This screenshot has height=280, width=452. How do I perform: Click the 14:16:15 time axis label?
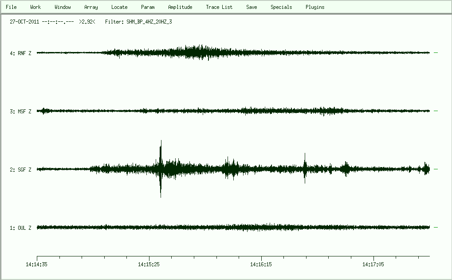[x=262, y=264]
